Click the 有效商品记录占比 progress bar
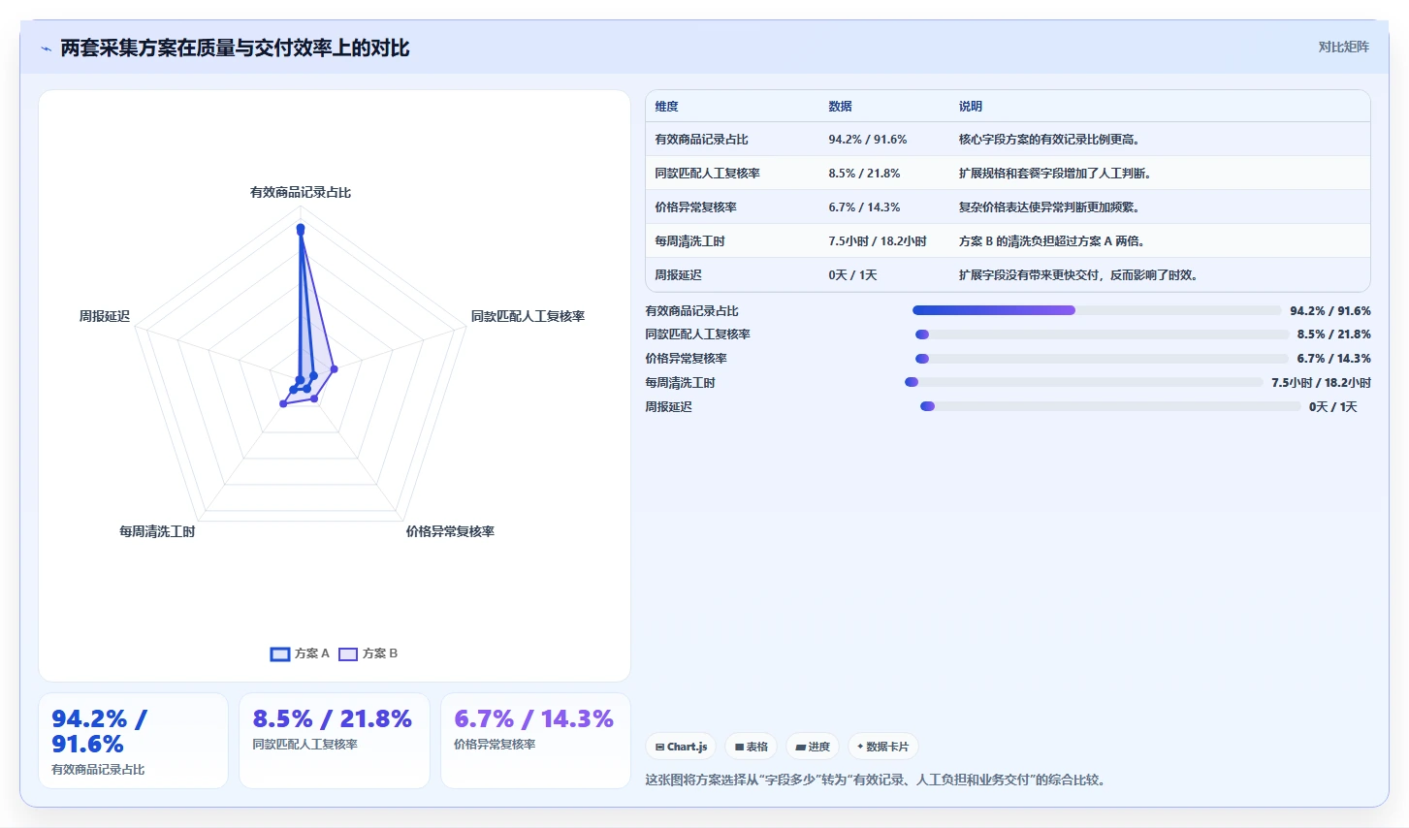This screenshot has height=828, width=1409. [1097, 310]
